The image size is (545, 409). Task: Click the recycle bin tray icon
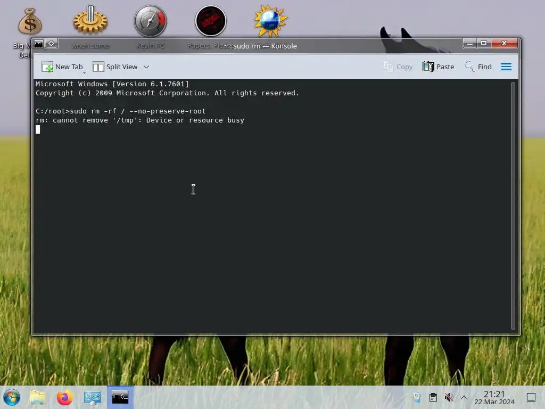tap(417, 397)
